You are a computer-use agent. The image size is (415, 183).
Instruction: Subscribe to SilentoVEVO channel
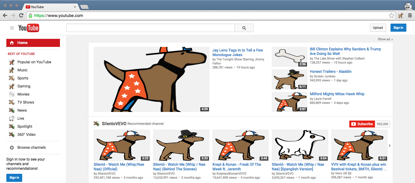coord(362,124)
